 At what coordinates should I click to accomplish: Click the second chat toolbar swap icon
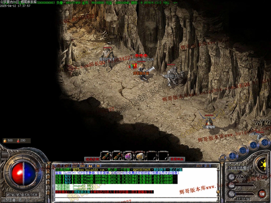tap(67, 166)
